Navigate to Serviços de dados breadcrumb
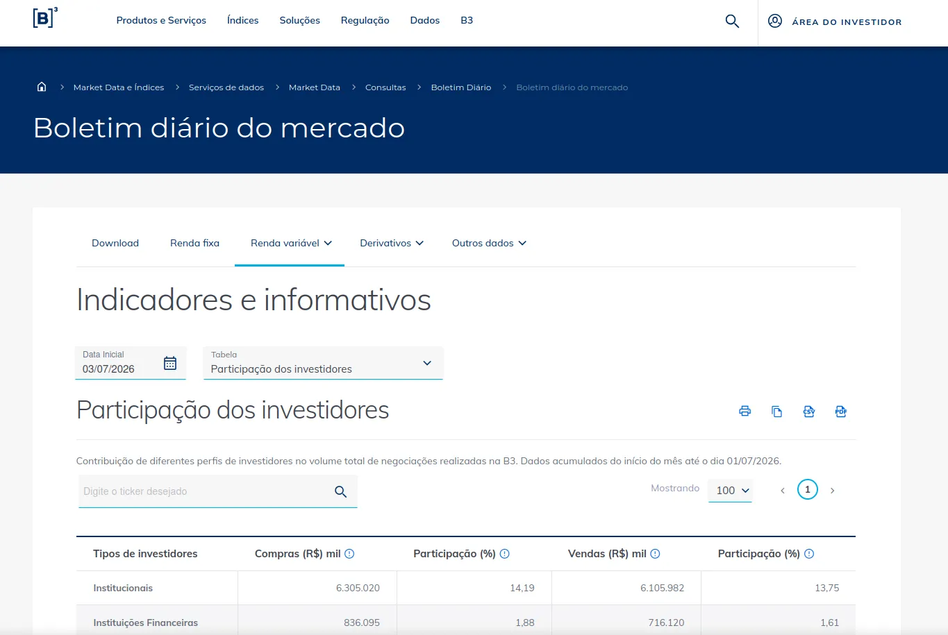This screenshot has width=948, height=635. pyautogui.click(x=226, y=87)
